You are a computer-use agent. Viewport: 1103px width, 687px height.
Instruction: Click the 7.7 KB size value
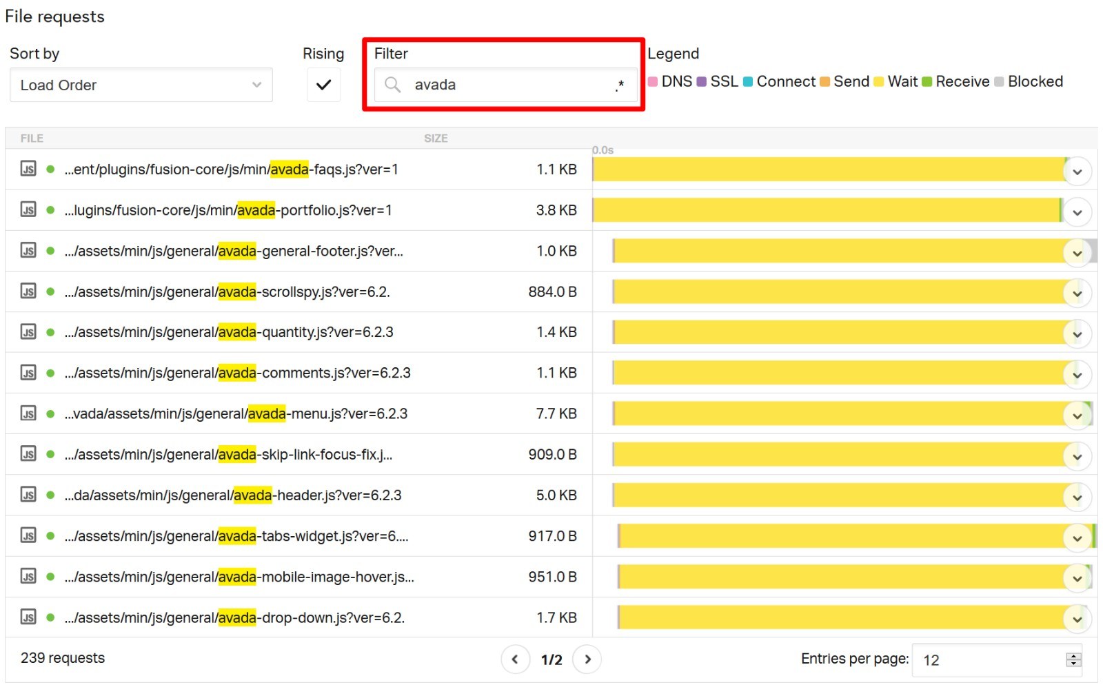click(556, 413)
